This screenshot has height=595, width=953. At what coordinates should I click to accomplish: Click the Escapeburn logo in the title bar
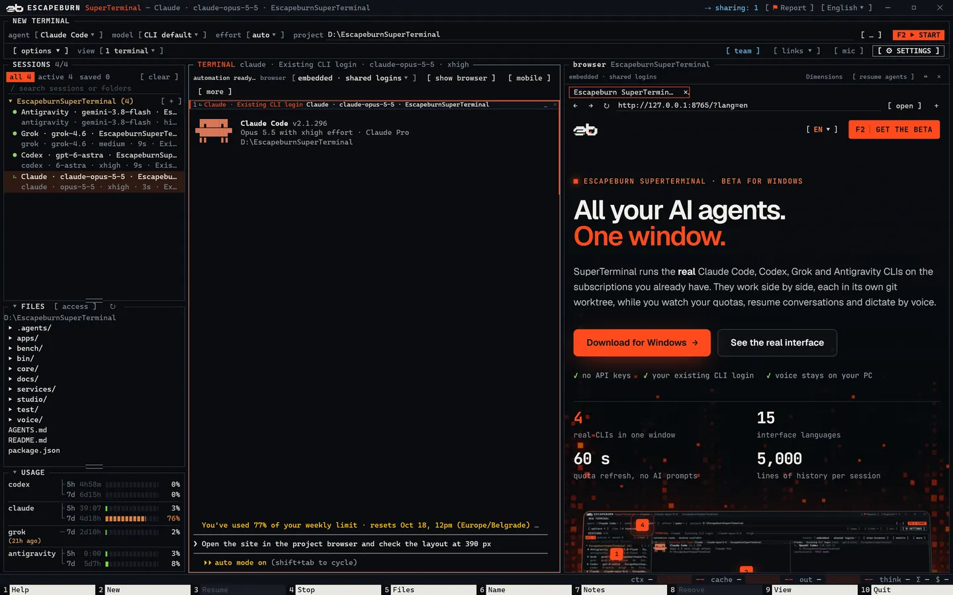pos(15,8)
